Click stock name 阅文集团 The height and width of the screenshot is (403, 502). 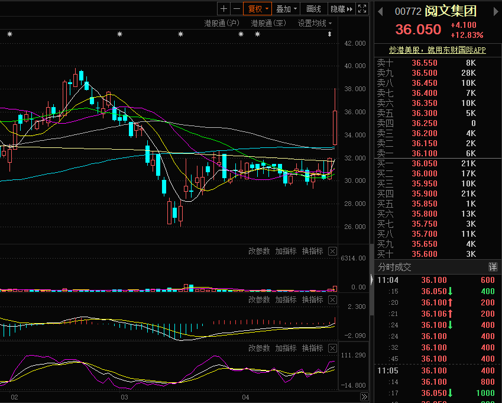coord(451,11)
